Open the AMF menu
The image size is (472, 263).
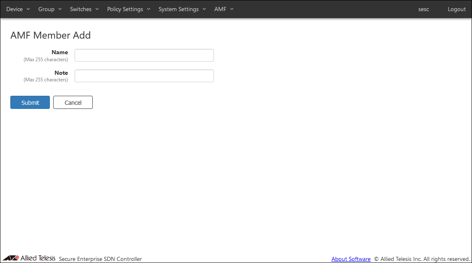click(220, 9)
